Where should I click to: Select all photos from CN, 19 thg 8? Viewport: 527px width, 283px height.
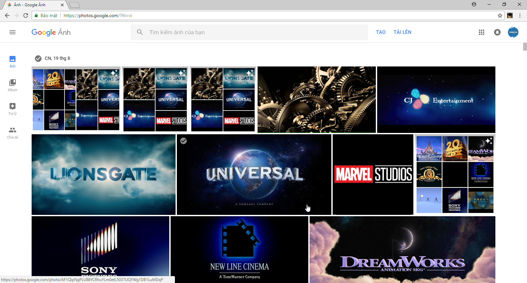[38, 59]
